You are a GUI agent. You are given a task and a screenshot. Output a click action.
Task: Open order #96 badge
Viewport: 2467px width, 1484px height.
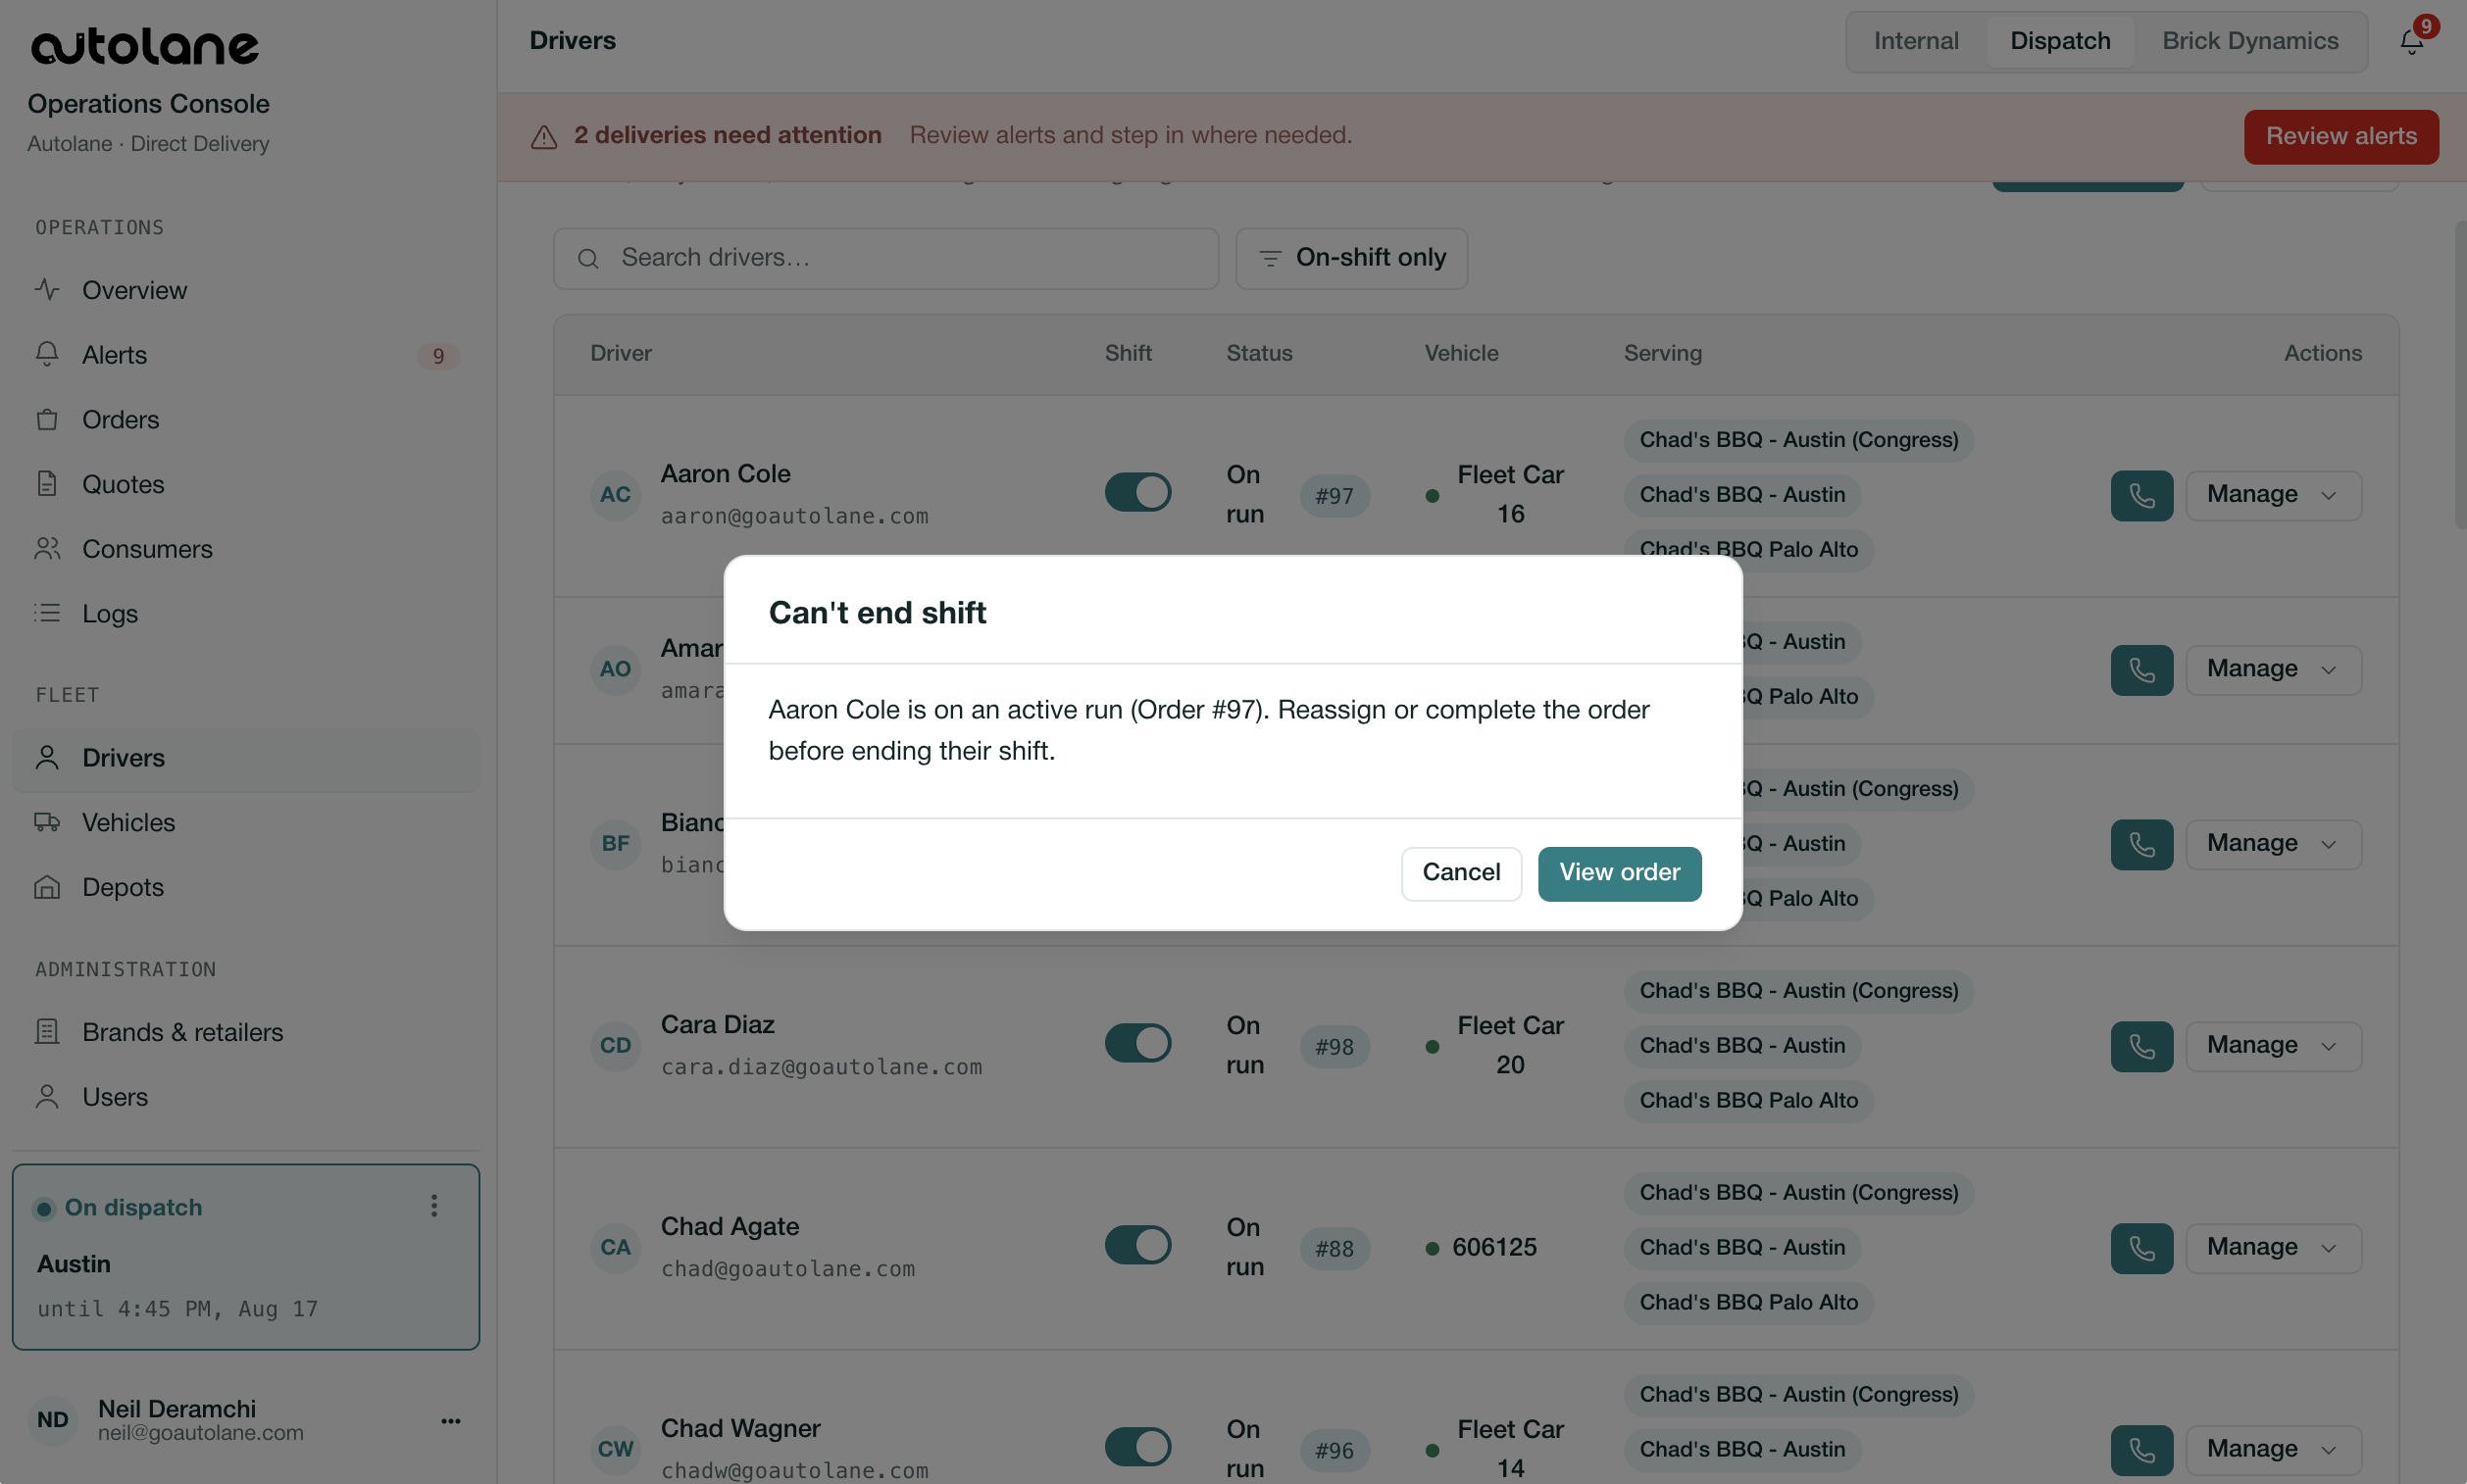[1334, 1451]
